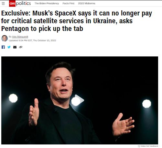Image resolution: width=162 pixels, height=148 pixels.
Task: Share article via email icon
Action: point(15,47)
